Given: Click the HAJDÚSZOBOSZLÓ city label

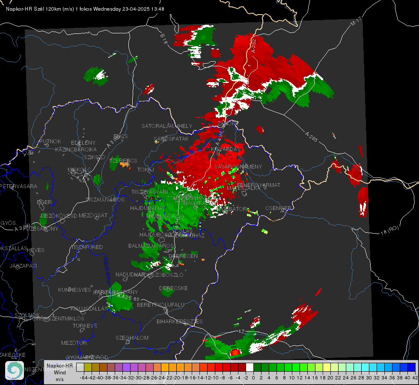Looking at the screenshot, I should (159, 275).
